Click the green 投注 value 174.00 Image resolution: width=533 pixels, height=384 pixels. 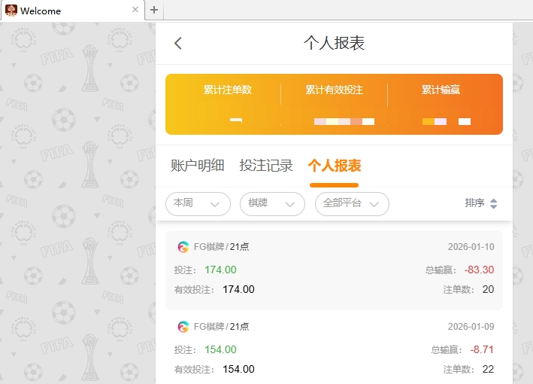[220, 270]
